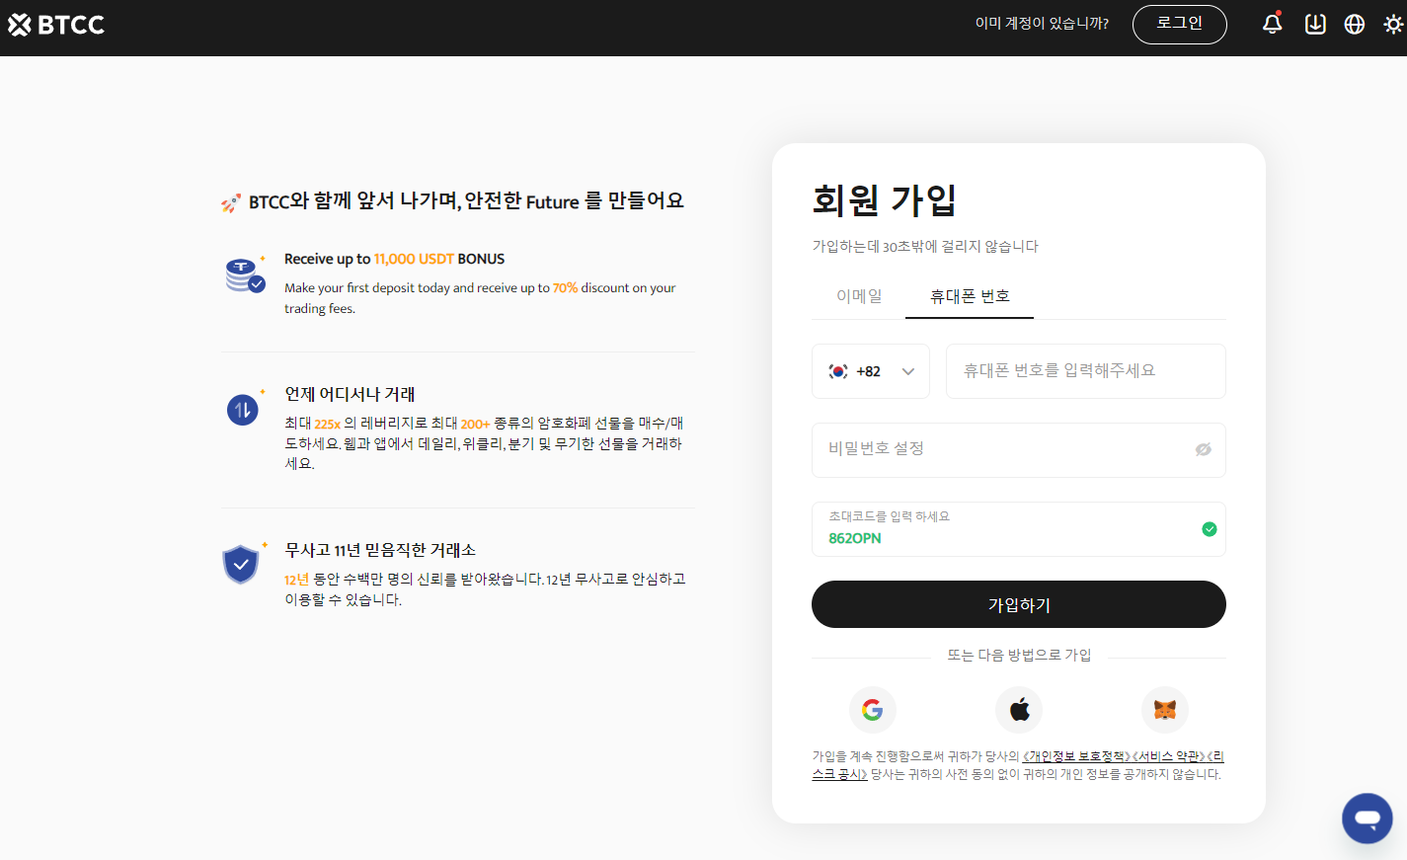Focus the 비밀번호 설정 password field

1019,450
